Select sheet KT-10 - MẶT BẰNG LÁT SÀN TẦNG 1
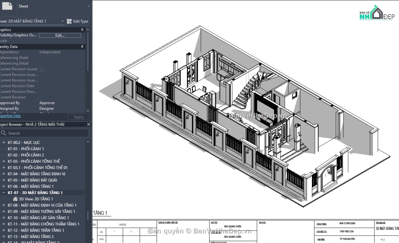Image resolution: width=399 pixels, height=243 pixels. 38,218
